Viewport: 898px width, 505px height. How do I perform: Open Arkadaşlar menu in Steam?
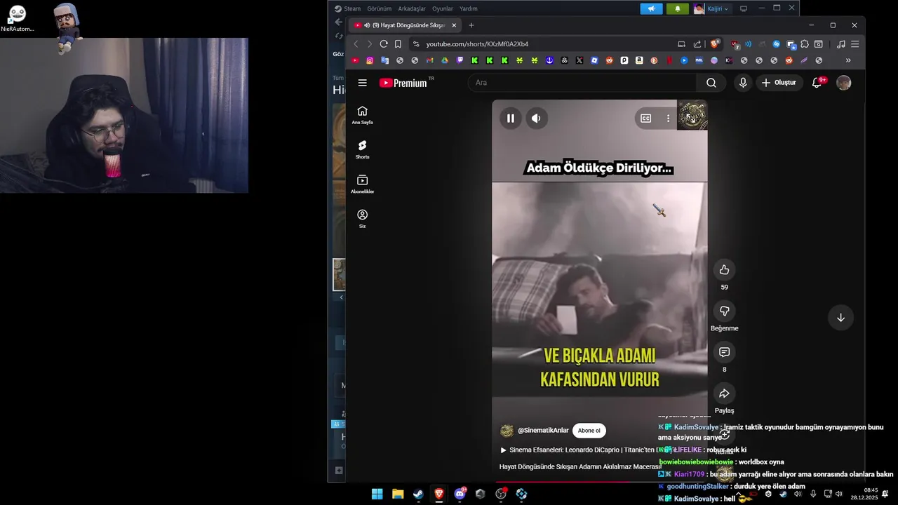(412, 8)
